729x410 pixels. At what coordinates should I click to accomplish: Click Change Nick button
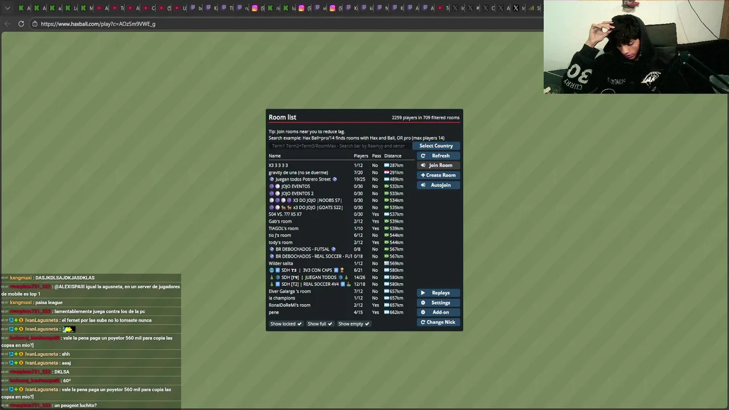click(x=438, y=322)
